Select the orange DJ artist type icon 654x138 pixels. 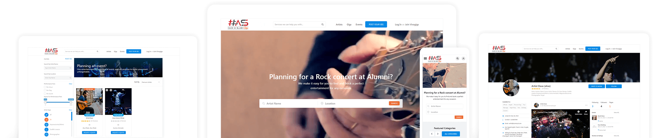46,120
